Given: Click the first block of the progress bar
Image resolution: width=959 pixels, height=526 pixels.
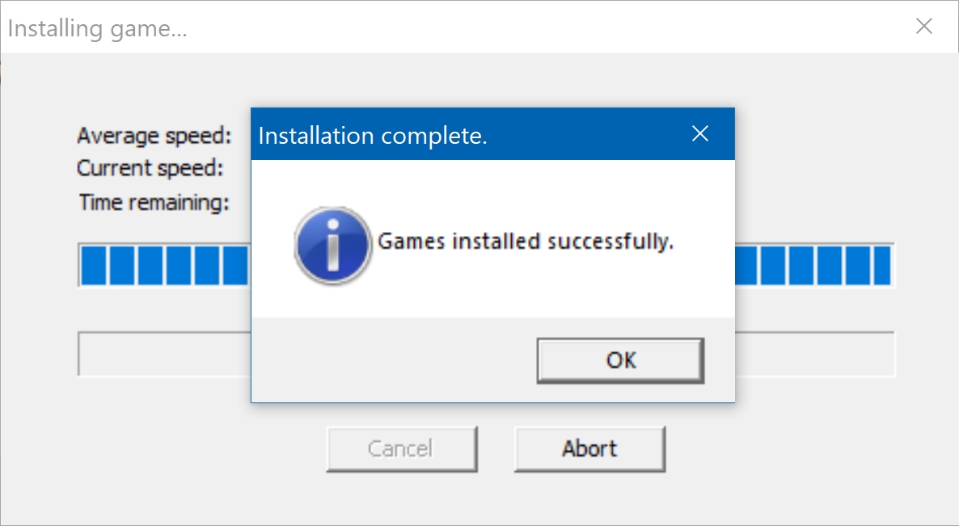Looking at the screenshot, I should tap(94, 265).
